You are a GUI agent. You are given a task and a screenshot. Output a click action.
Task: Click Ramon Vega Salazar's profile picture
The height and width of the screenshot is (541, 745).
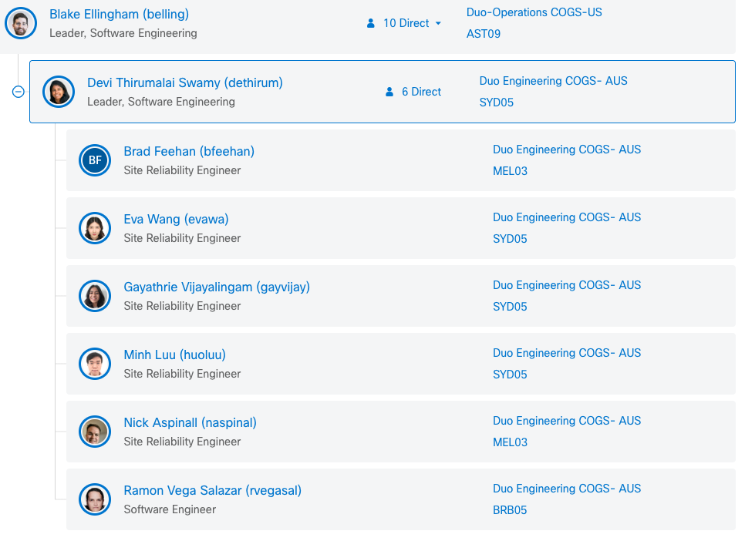click(x=95, y=499)
